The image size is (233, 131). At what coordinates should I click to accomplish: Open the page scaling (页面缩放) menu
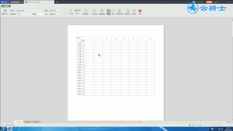[x=86, y=12]
